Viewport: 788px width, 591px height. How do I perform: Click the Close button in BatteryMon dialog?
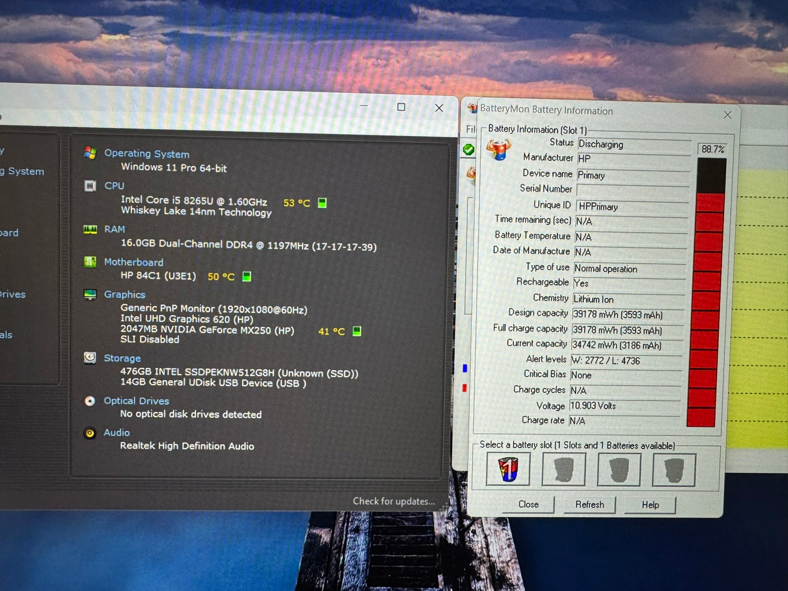point(528,504)
